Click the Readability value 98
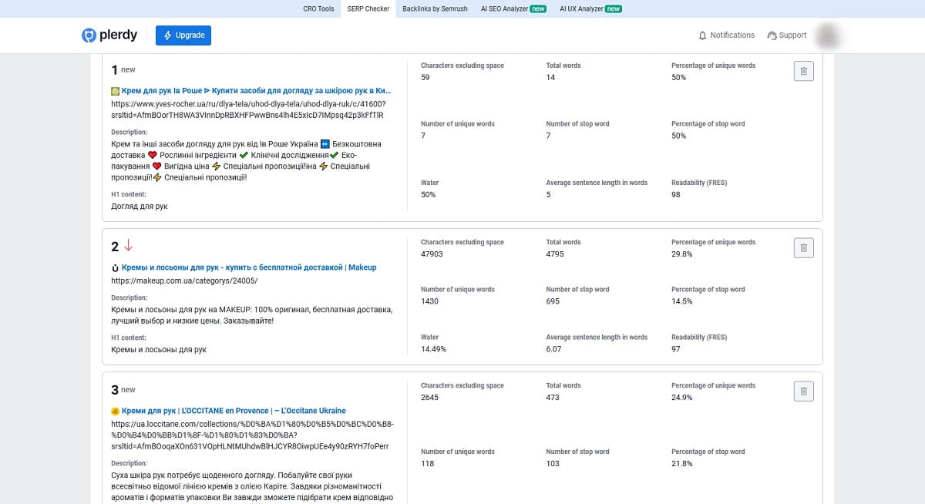The height and width of the screenshot is (504, 925). tap(676, 195)
